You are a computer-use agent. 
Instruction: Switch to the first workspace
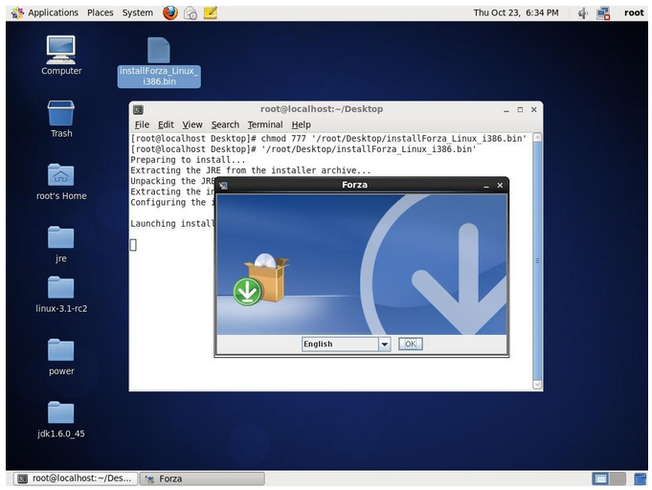600,479
